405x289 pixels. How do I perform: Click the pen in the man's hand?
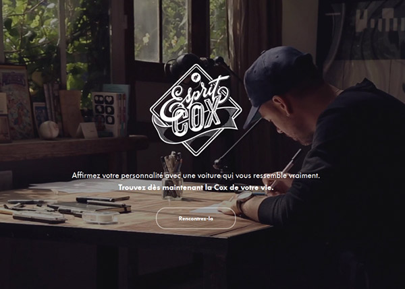[287, 168]
